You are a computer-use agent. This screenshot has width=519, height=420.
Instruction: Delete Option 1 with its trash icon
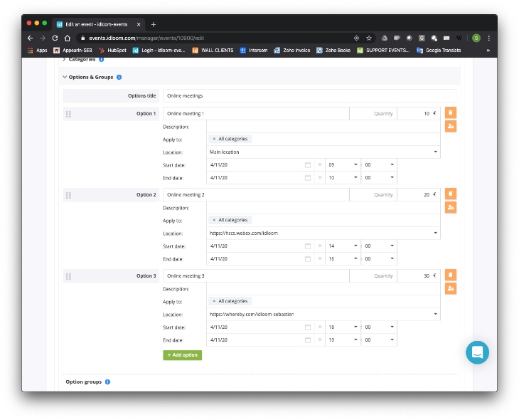[451, 112]
